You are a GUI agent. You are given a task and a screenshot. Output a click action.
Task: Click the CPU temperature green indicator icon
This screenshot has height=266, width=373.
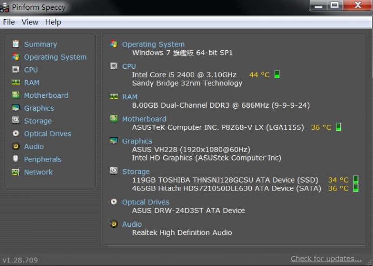click(277, 75)
